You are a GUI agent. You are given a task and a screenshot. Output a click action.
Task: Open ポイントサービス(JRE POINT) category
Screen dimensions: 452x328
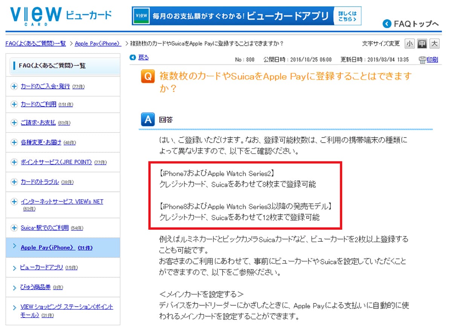tap(56, 162)
